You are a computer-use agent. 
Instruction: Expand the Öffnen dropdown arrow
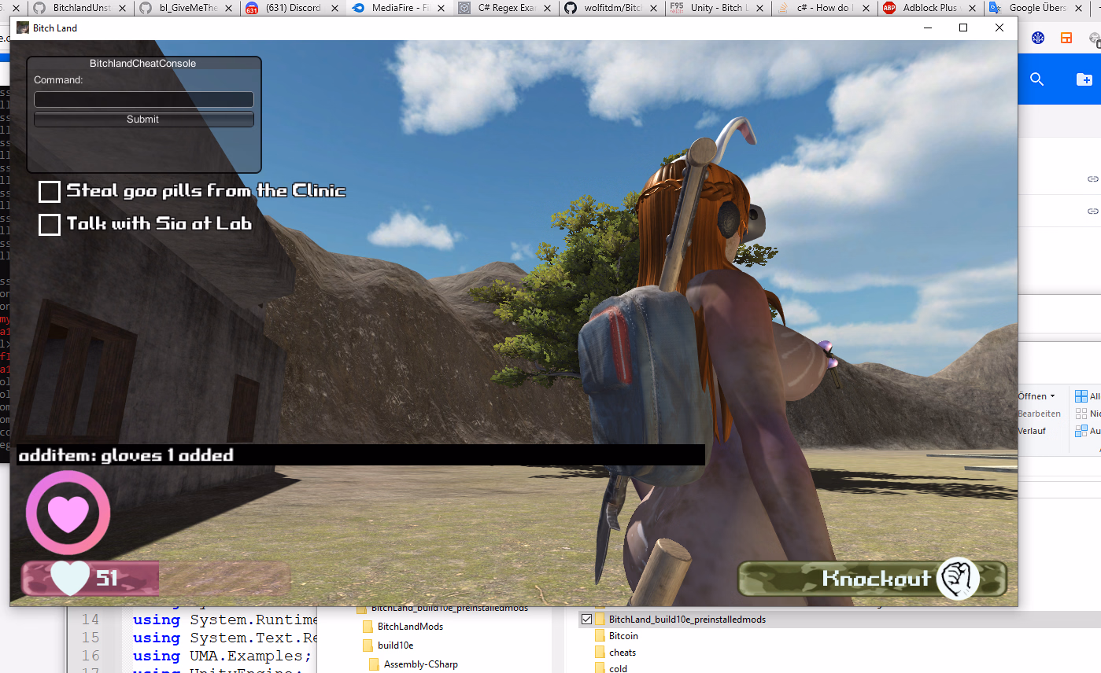pyautogui.click(x=1052, y=396)
